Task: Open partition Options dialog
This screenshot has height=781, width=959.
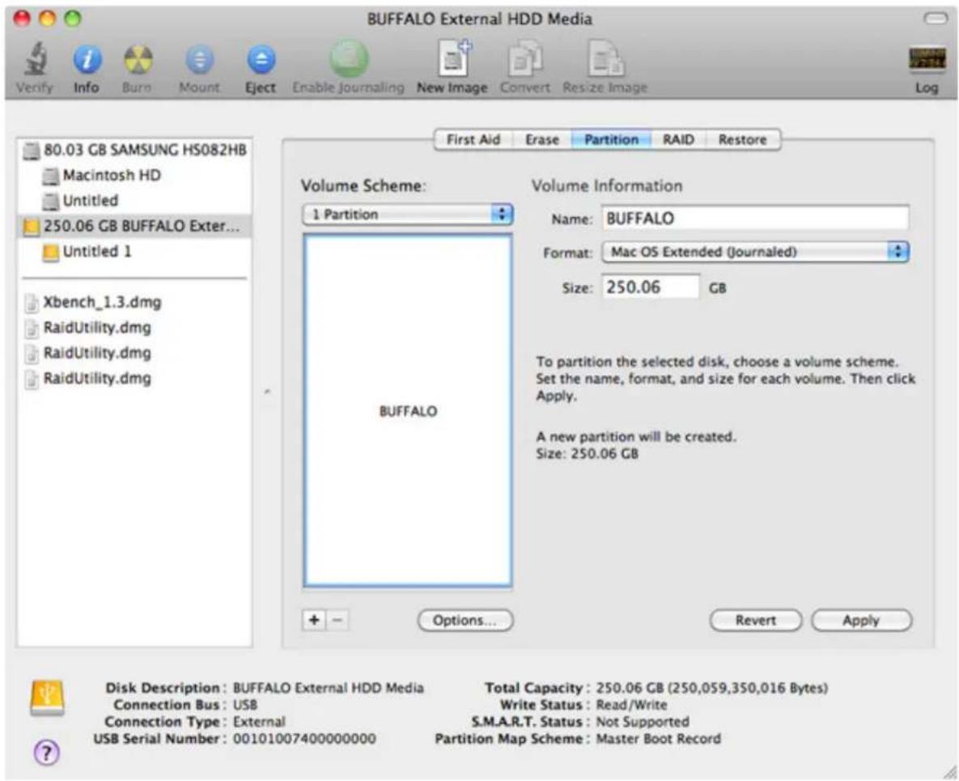Action: (465, 620)
